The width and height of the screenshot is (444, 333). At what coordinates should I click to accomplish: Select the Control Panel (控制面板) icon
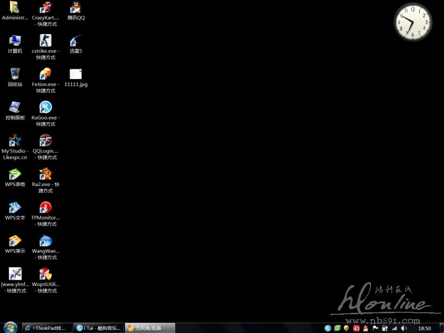15,108
